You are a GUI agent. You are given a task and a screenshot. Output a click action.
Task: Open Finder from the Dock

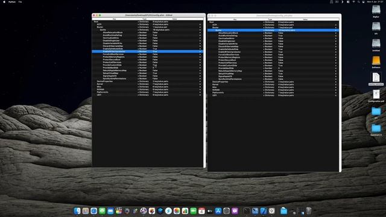pyautogui.click(x=77, y=211)
